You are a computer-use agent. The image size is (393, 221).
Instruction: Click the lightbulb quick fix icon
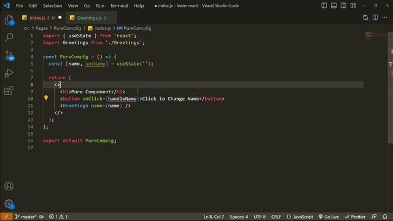(x=46, y=98)
